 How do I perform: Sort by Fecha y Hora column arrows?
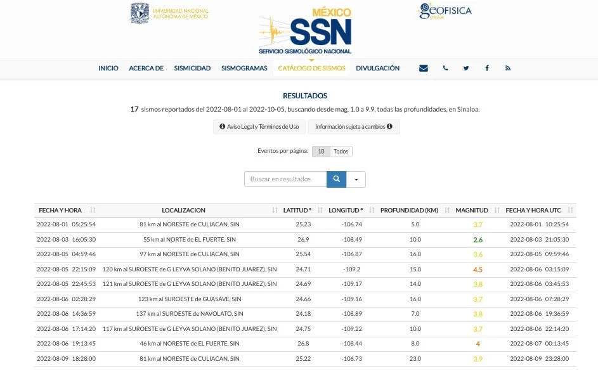(93, 210)
